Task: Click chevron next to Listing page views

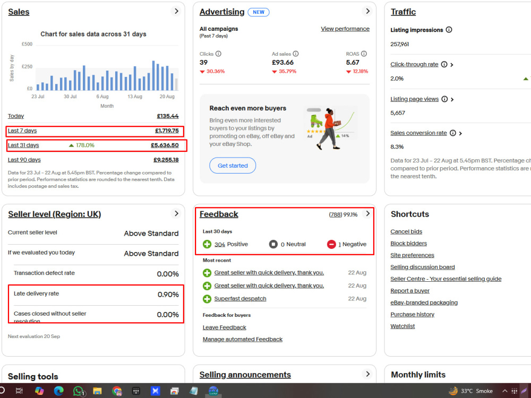Action: [452, 100]
